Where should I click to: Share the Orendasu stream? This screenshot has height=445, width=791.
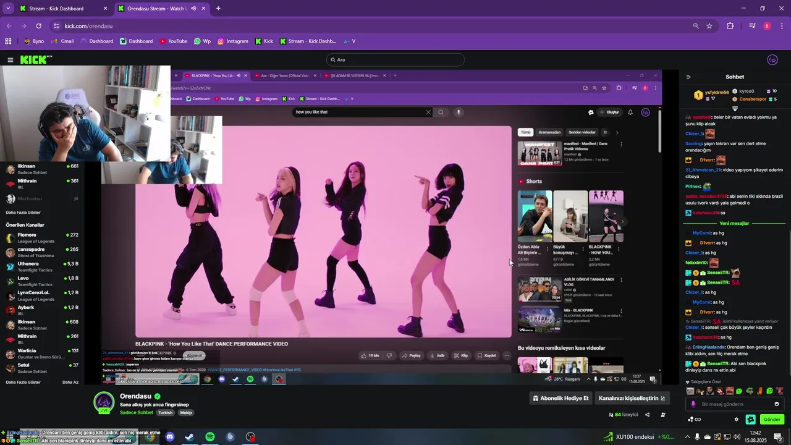(x=648, y=415)
